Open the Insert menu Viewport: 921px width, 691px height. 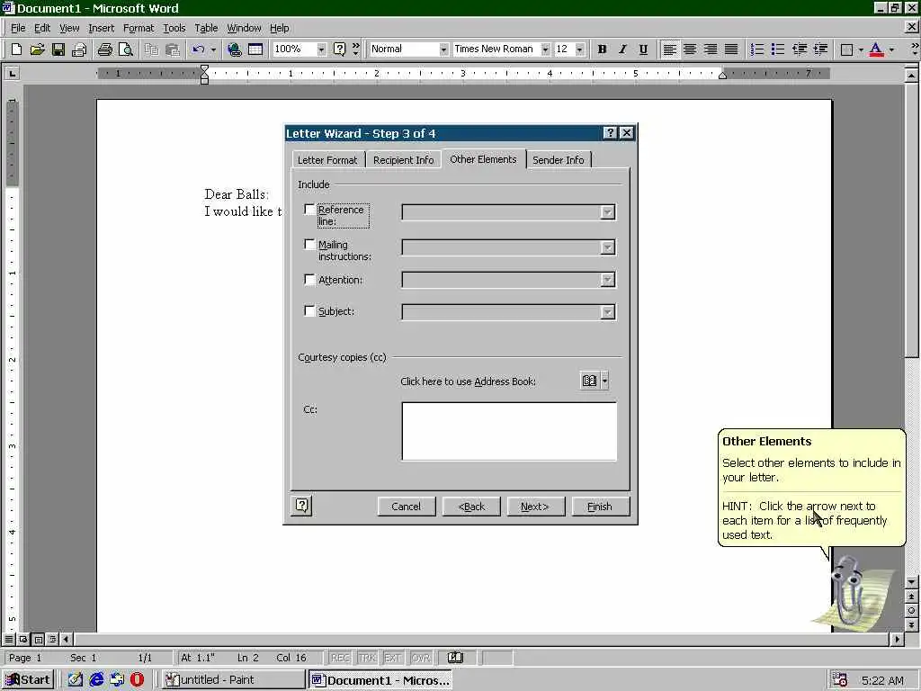tap(101, 28)
